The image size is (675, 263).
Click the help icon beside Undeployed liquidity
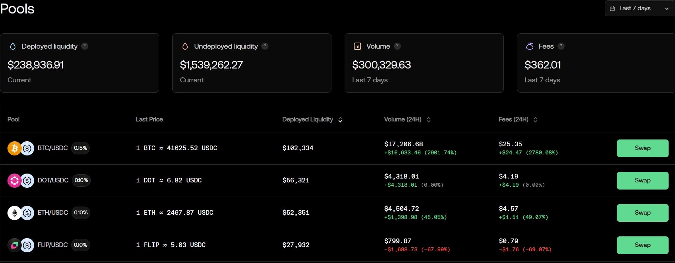pos(265,46)
